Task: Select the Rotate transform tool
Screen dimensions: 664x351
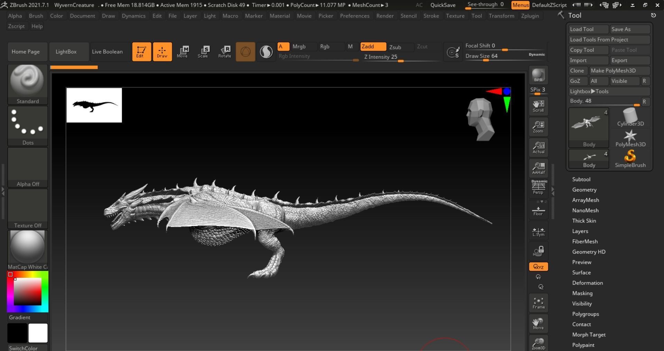Action: pos(224,52)
